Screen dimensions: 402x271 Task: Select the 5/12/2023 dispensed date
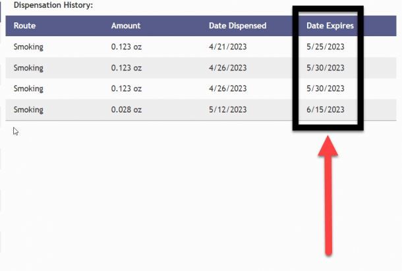pyautogui.click(x=227, y=110)
